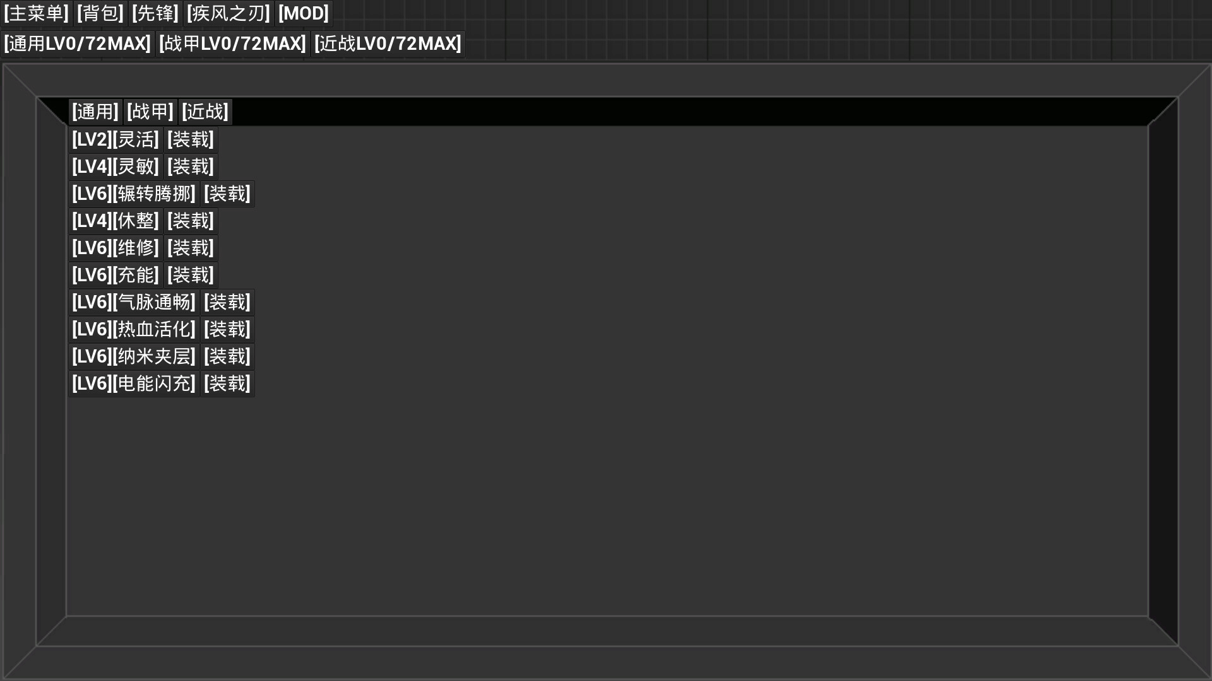1212x681 pixels.
Task: Equip 热血活化 mod via 装载
Action: tap(227, 329)
